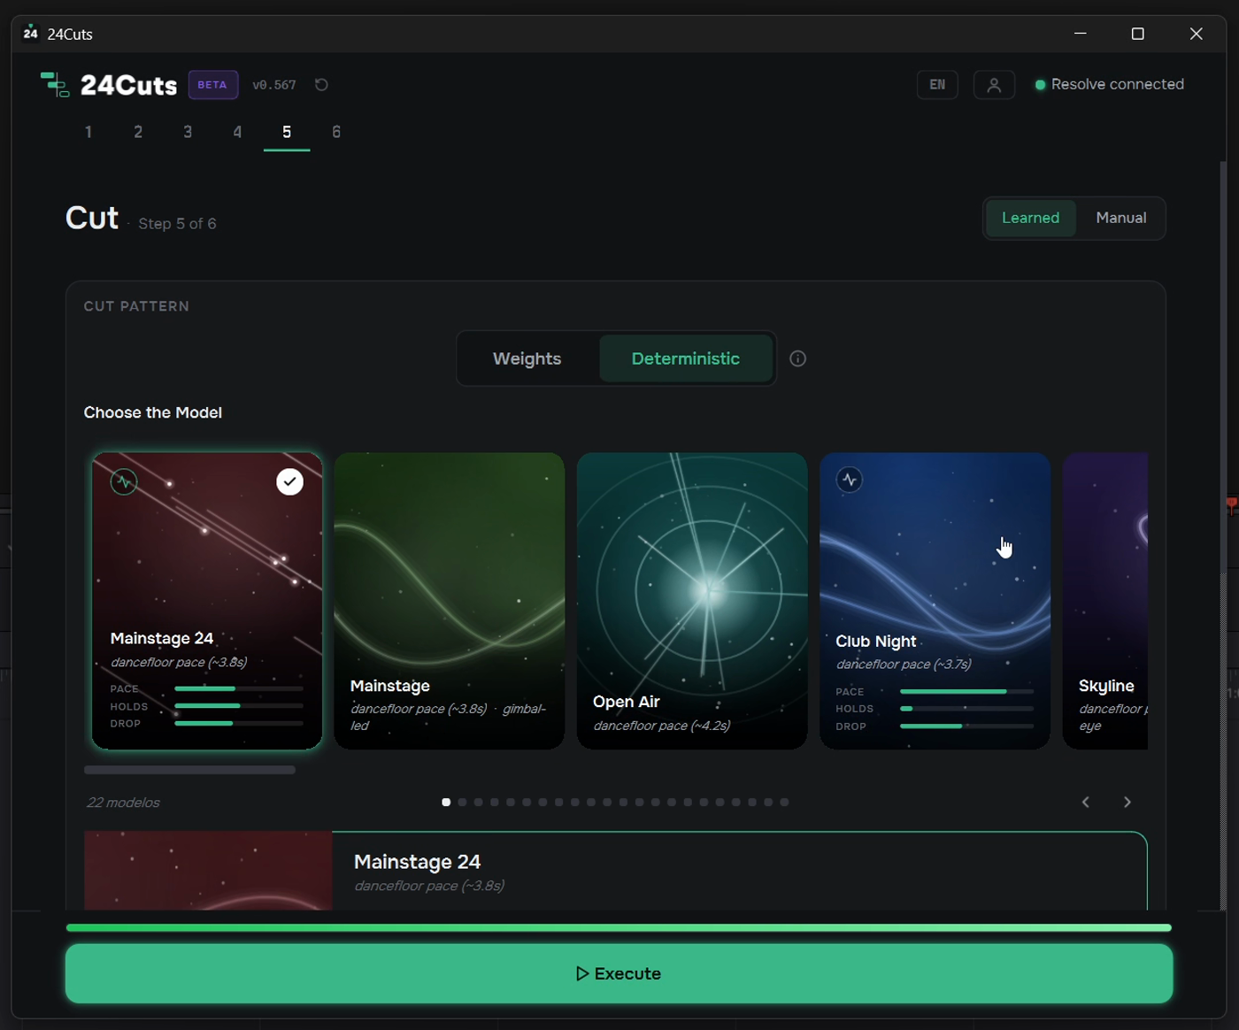
Task: Go to step 4 tab
Action: (237, 132)
